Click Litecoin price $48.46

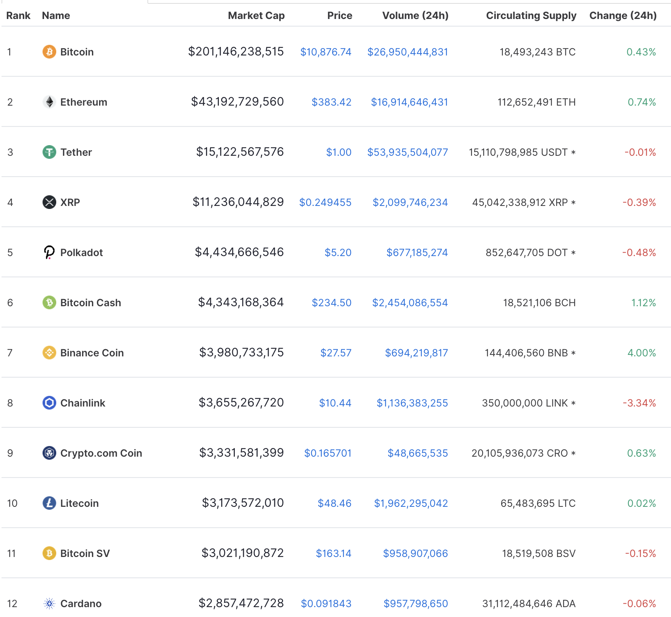(334, 503)
